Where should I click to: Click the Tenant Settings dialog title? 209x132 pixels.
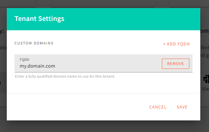tap(39, 19)
